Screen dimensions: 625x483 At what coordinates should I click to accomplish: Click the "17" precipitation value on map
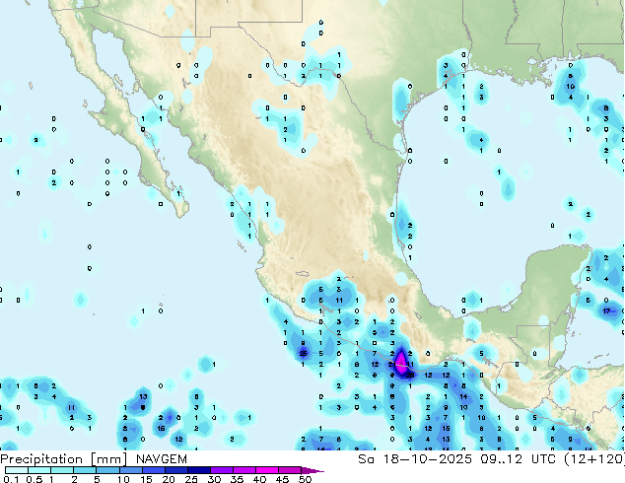pyautogui.click(x=606, y=310)
